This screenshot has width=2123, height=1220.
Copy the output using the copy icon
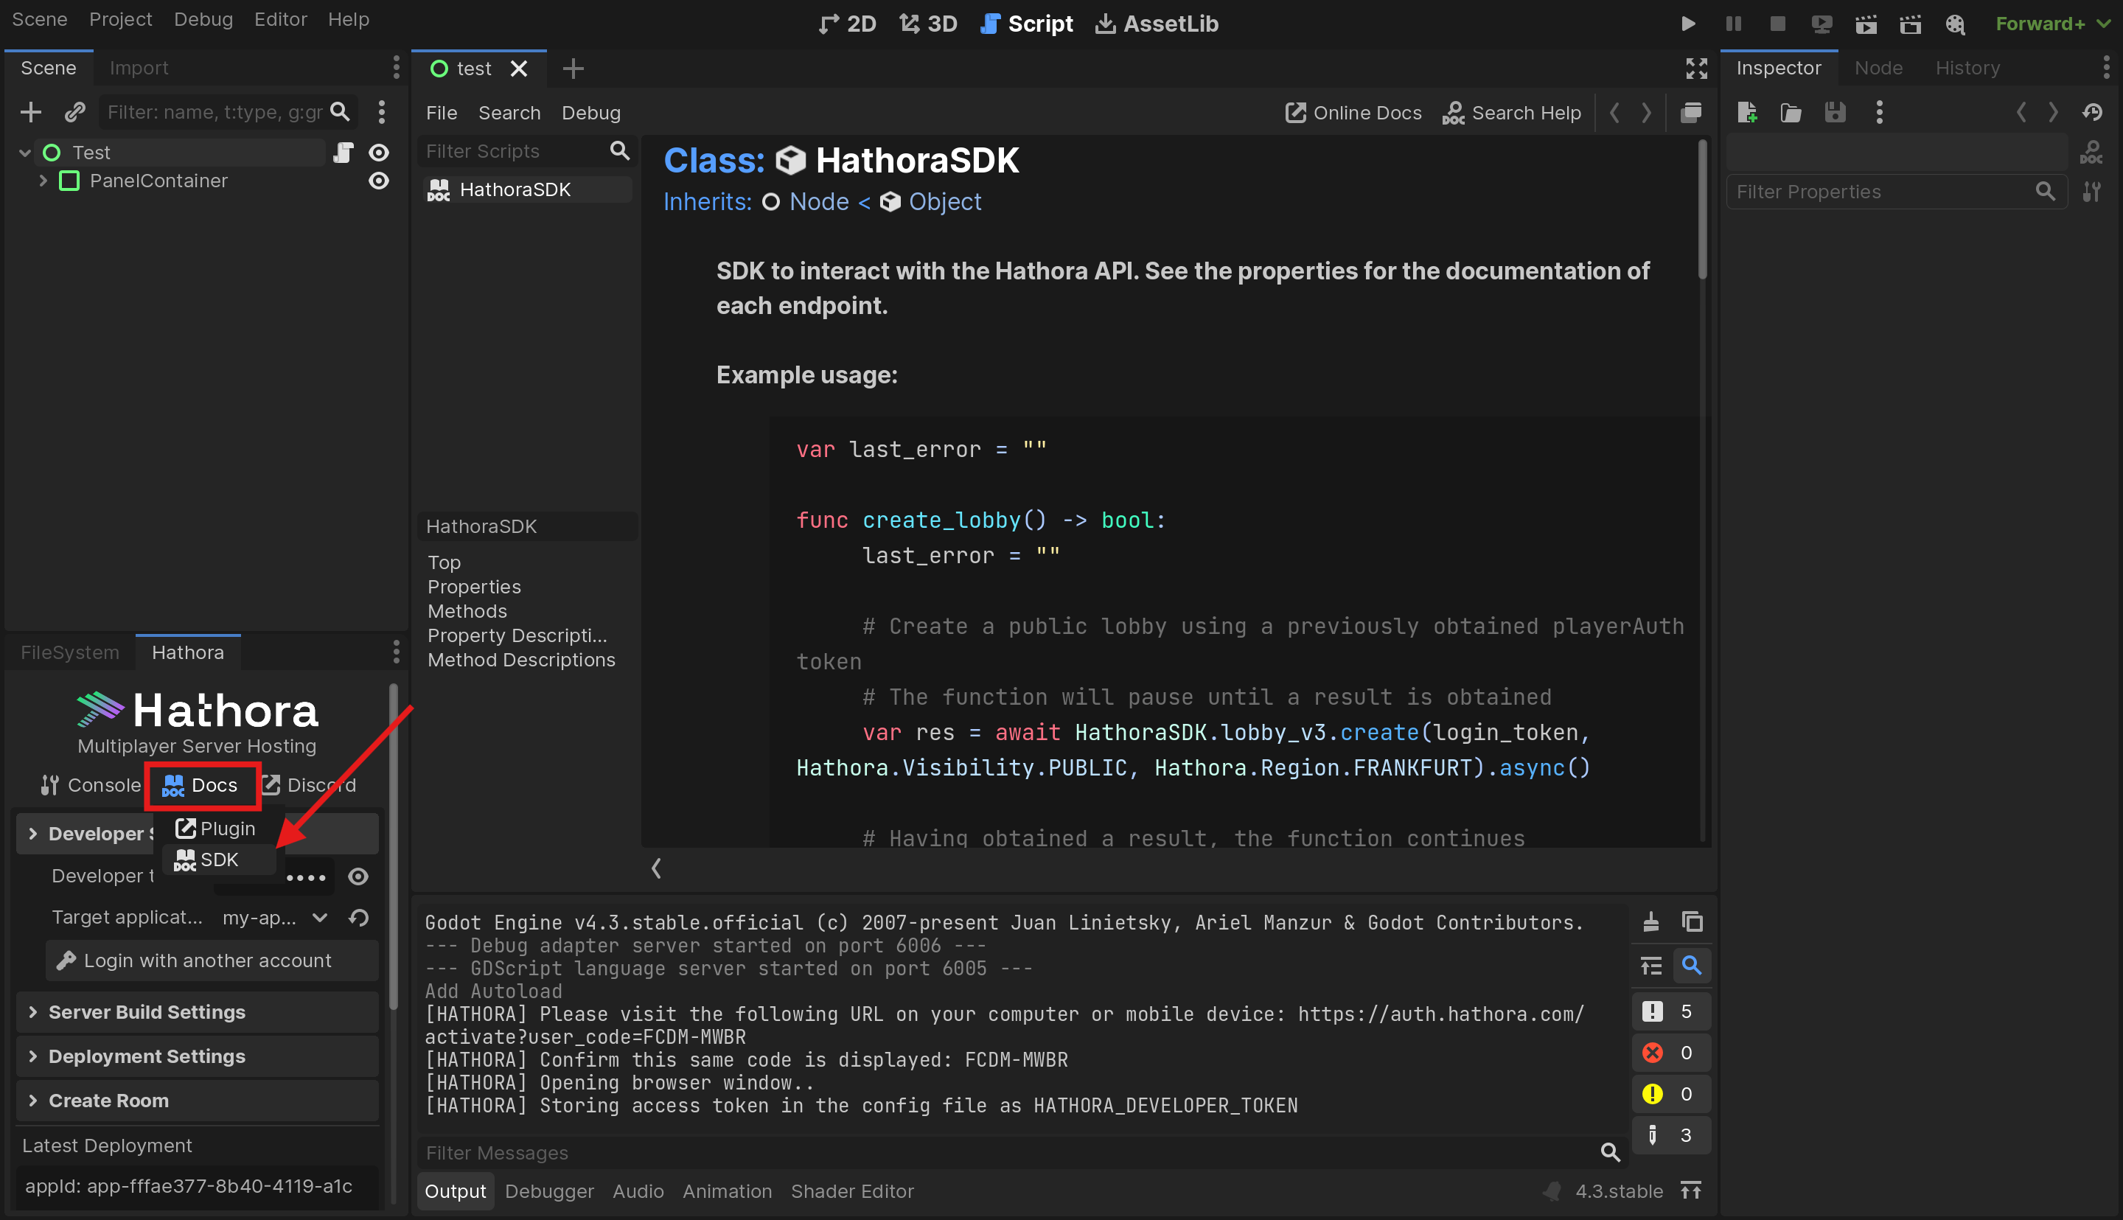click(x=1692, y=921)
